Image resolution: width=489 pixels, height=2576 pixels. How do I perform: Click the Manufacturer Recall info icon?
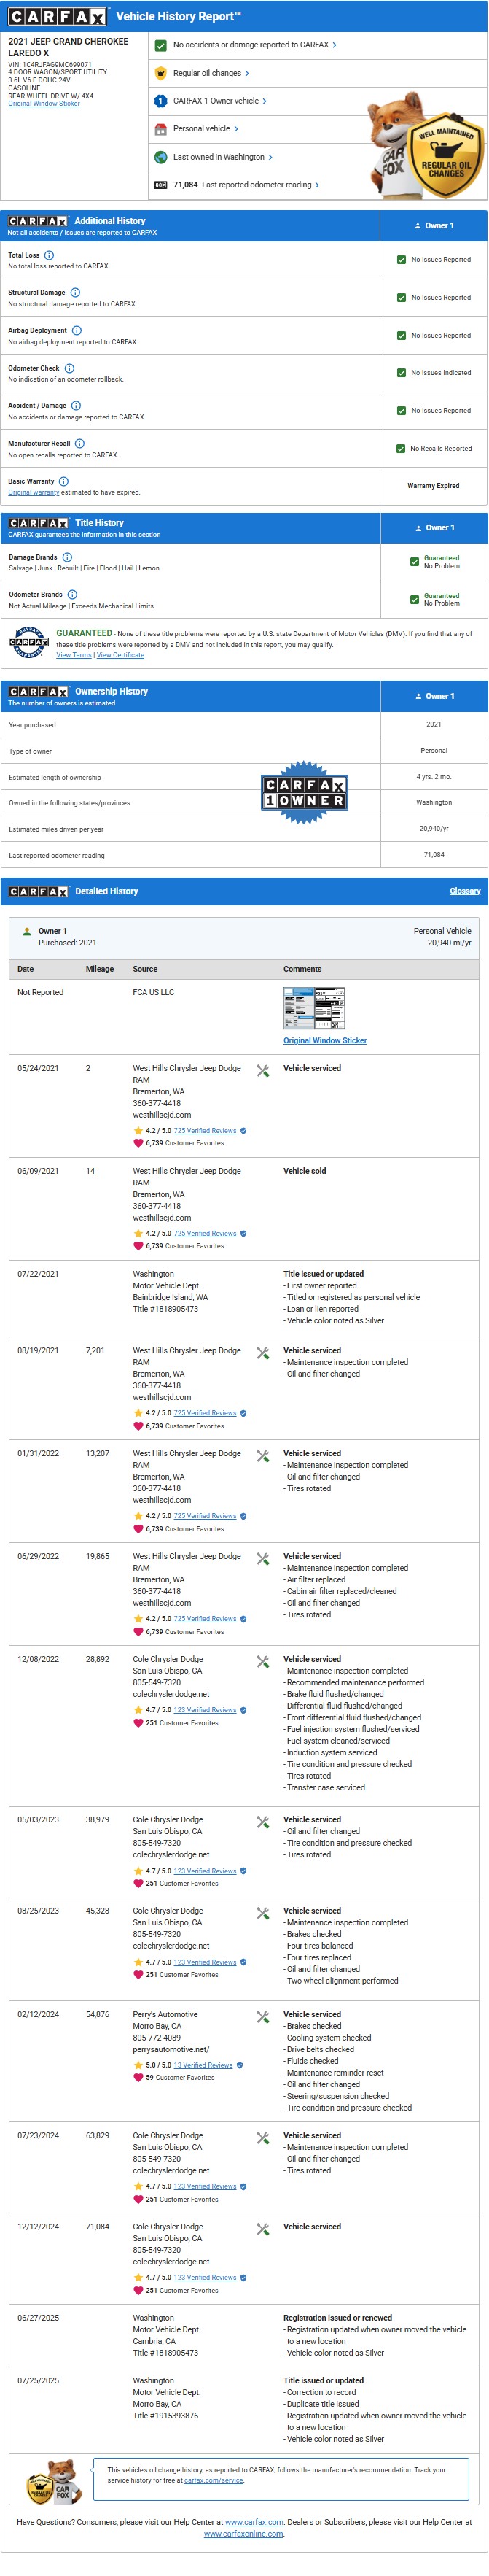pyautogui.click(x=80, y=443)
